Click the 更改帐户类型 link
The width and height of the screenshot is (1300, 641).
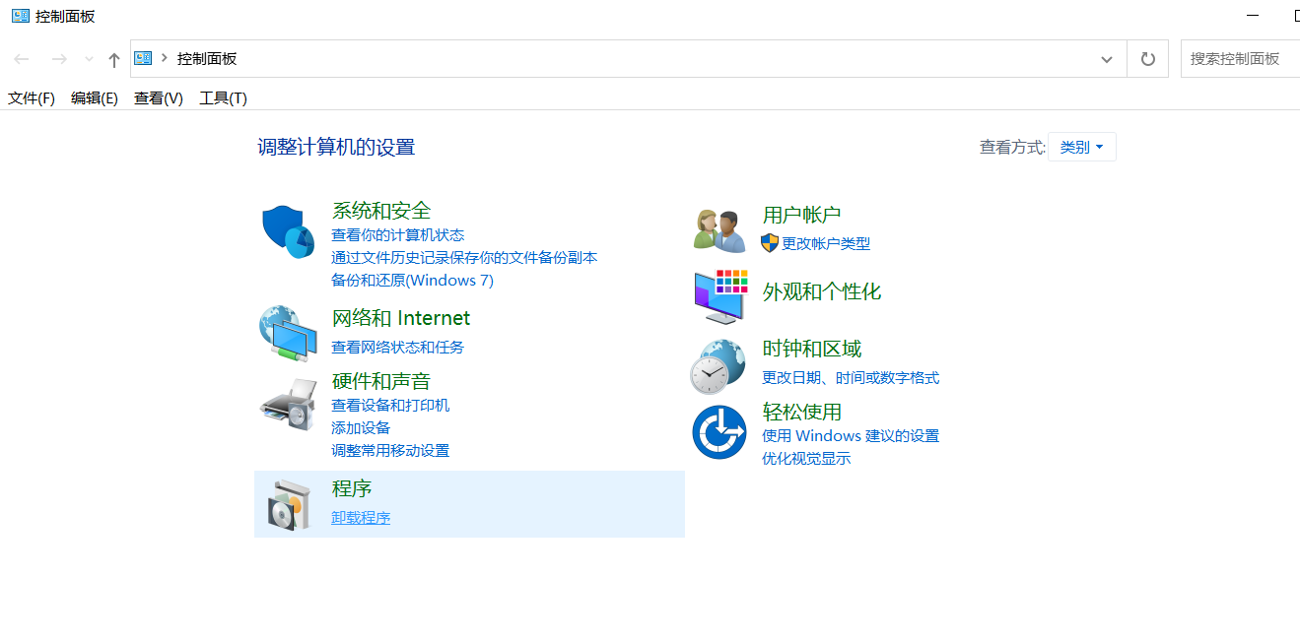[x=826, y=243]
